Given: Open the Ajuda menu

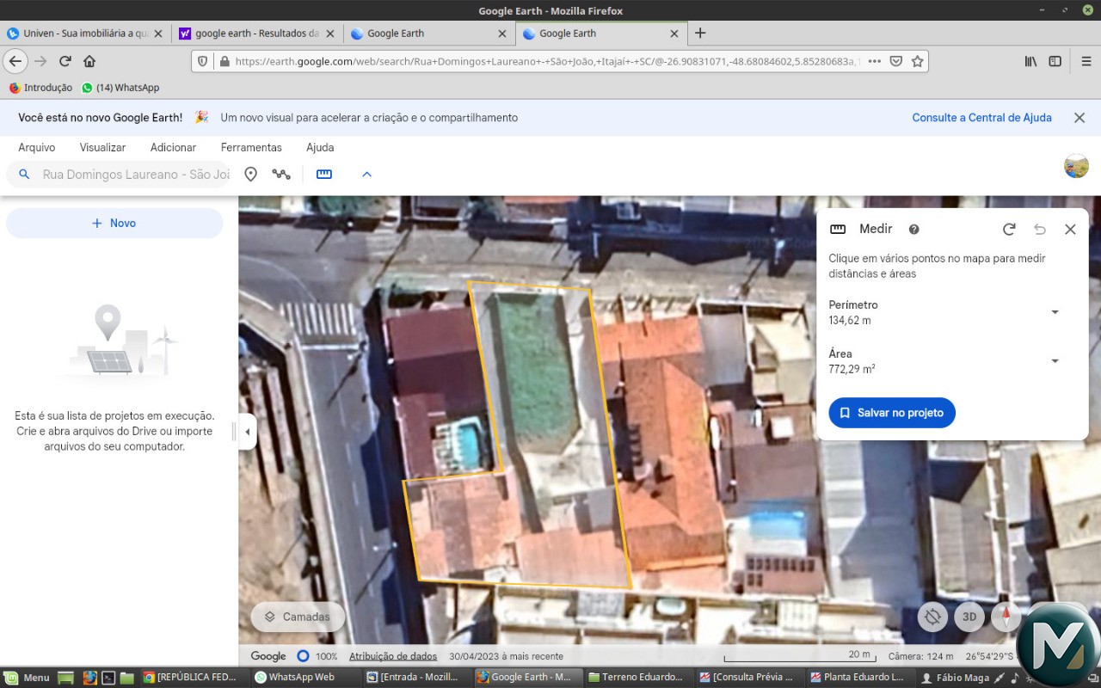Looking at the screenshot, I should tap(320, 148).
